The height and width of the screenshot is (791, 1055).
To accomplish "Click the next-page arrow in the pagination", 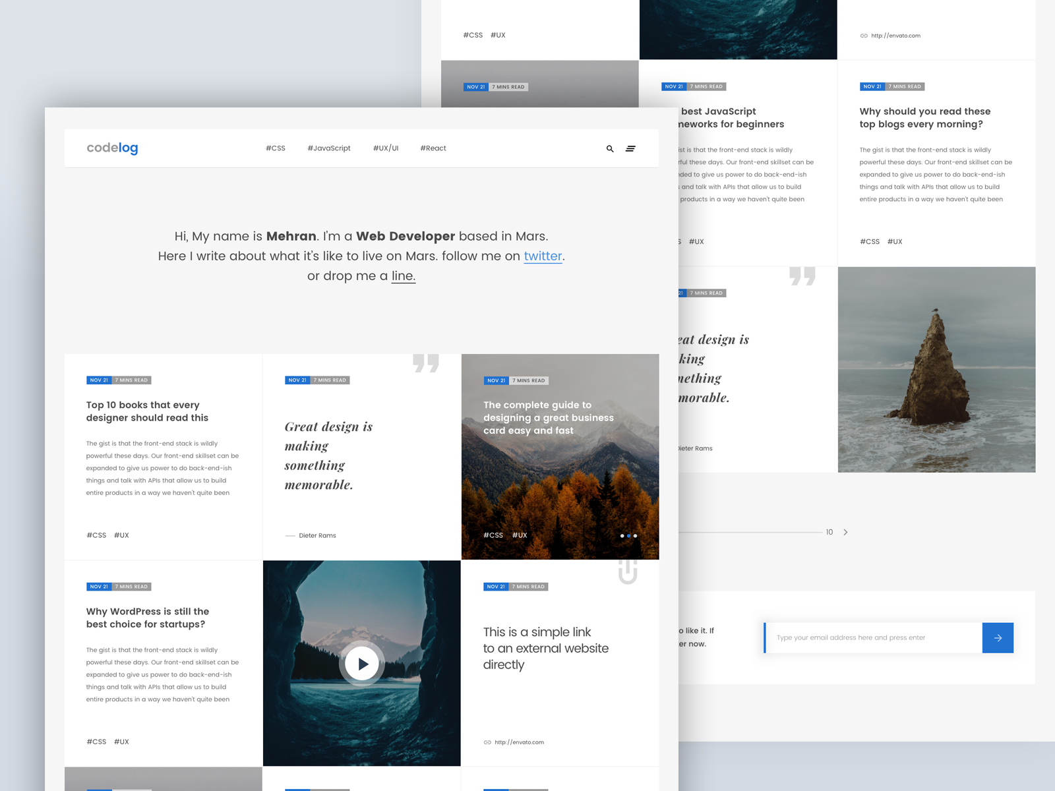I will point(846,532).
